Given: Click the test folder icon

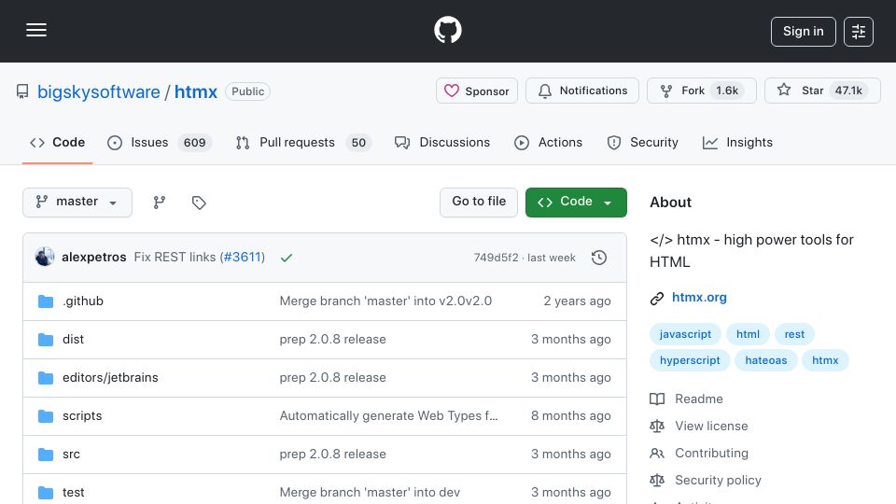Looking at the screenshot, I should (x=46, y=492).
